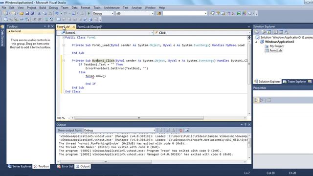Toggle word wrap in the Output toolbar
Screen dimensions: 313x176
(x=187, y=131)
